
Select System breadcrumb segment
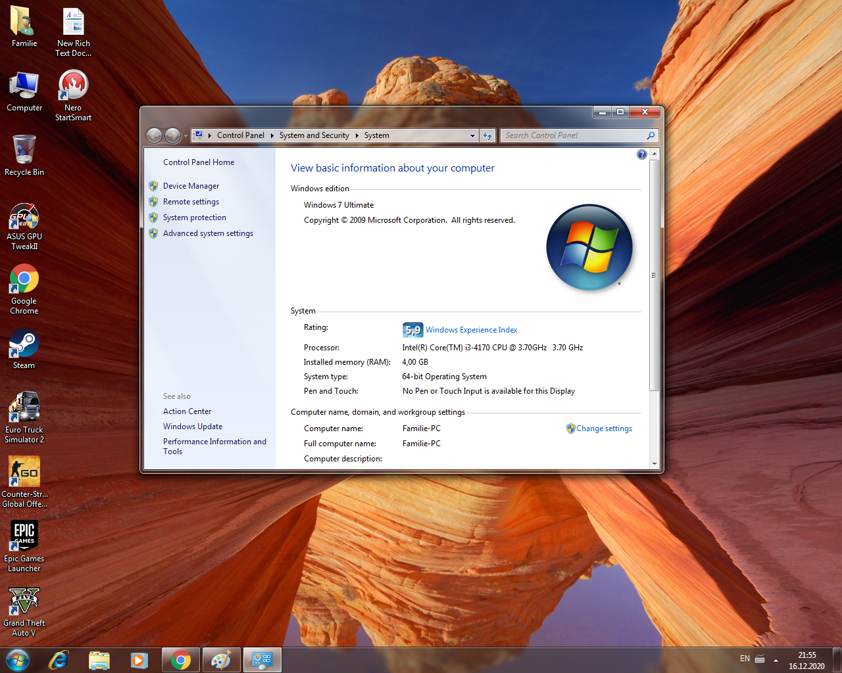click(x=376, y=135)
